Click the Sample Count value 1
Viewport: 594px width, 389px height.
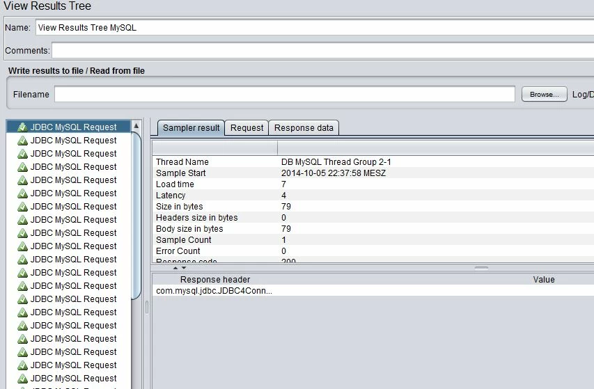(x=283, y=240)
